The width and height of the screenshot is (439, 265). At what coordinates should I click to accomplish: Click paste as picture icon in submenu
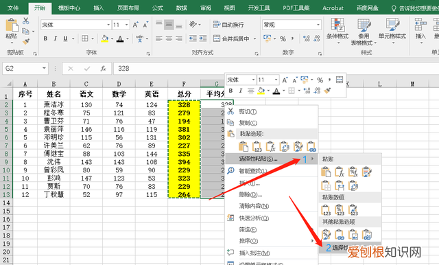(x=353, y=235)
